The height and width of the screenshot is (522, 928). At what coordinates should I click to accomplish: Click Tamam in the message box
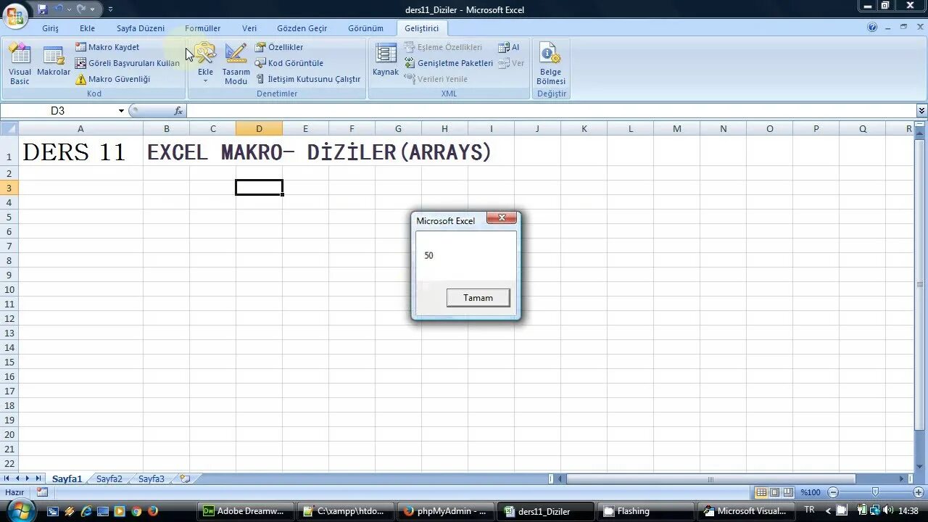click(x=478, y=298)
